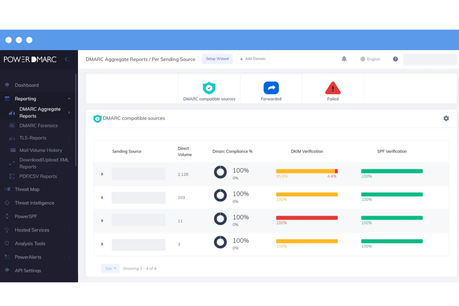Click the Add Domain button
The height and width of the screenshot is (306, 459).
[253, 59]
